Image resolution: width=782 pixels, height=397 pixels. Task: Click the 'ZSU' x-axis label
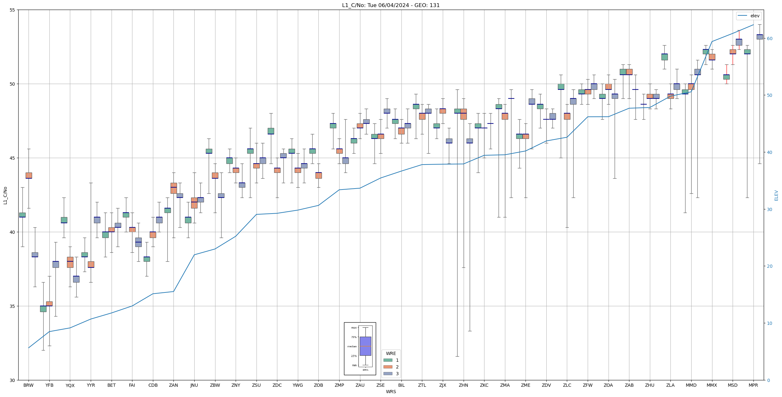(x=256, y=385)
